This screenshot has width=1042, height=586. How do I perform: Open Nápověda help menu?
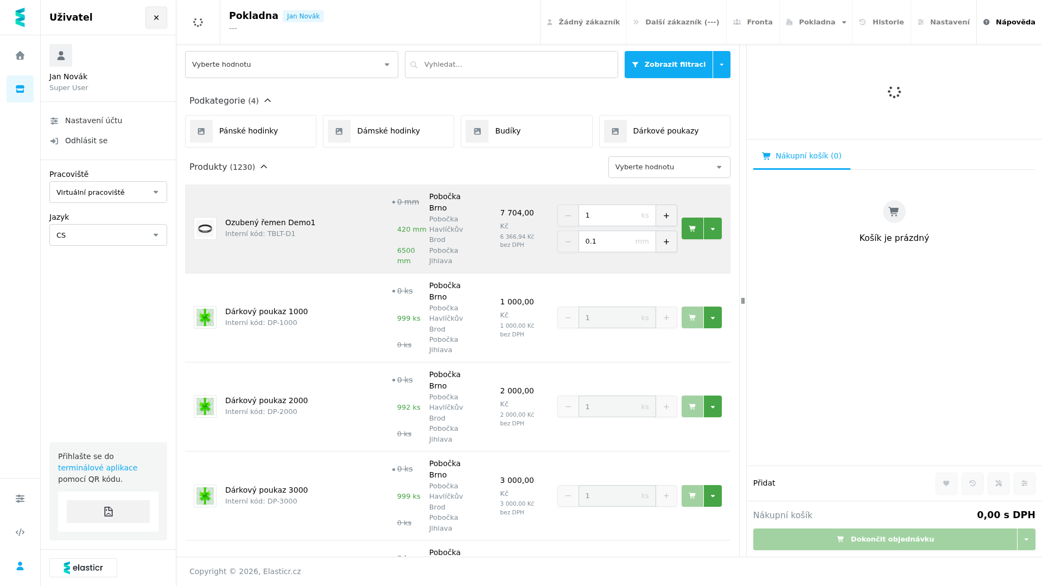pos(1009,22)
